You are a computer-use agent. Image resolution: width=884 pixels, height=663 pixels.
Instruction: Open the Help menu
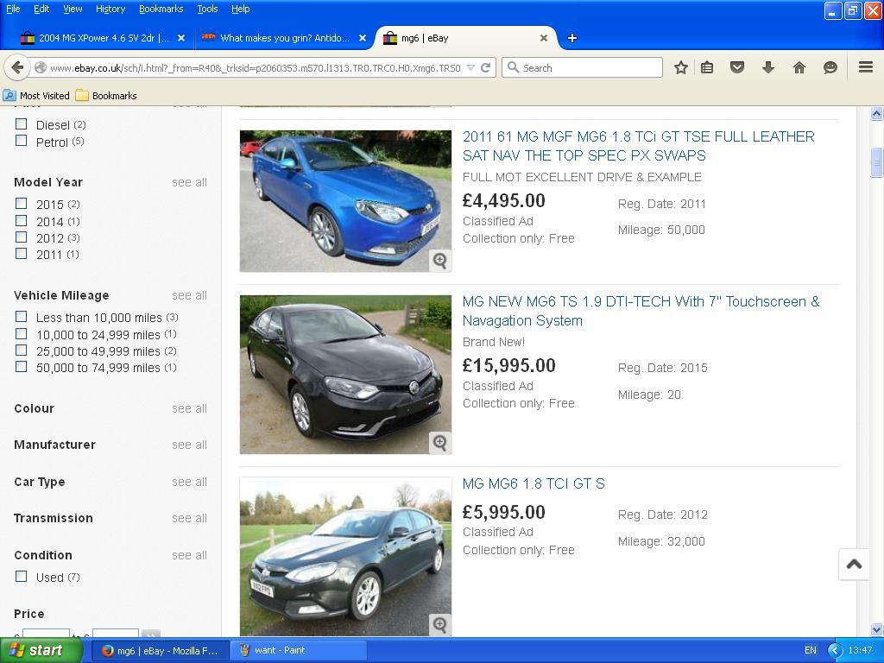[x=241, y=9]
